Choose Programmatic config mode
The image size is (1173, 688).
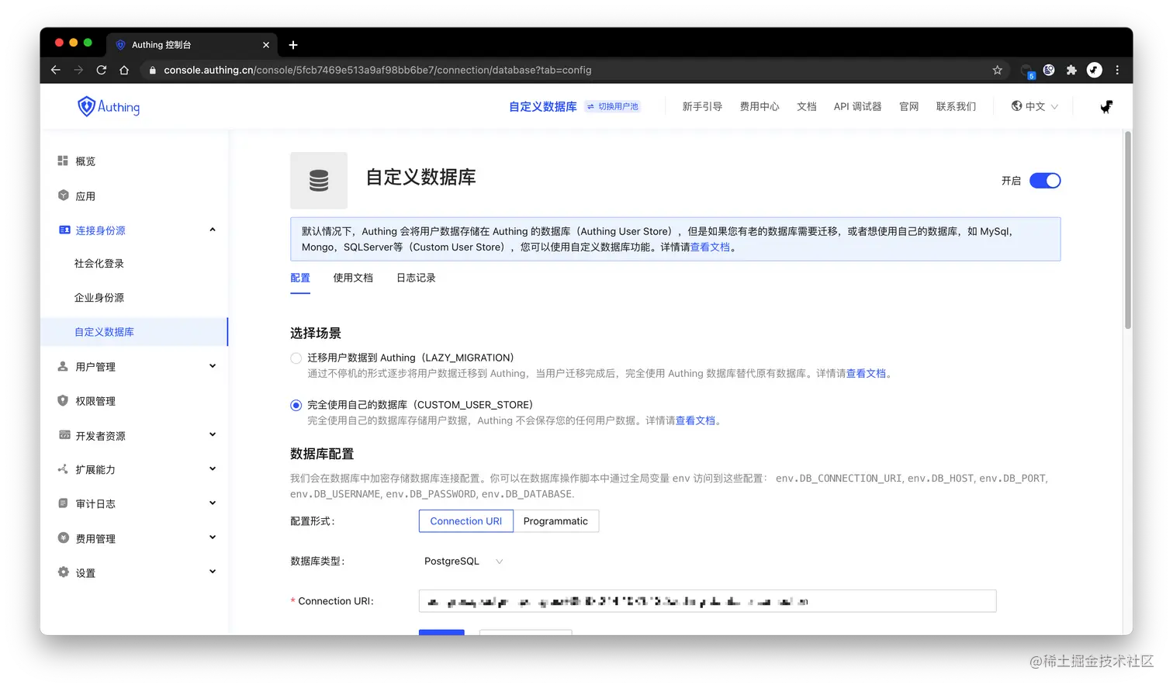click(555, 521)
